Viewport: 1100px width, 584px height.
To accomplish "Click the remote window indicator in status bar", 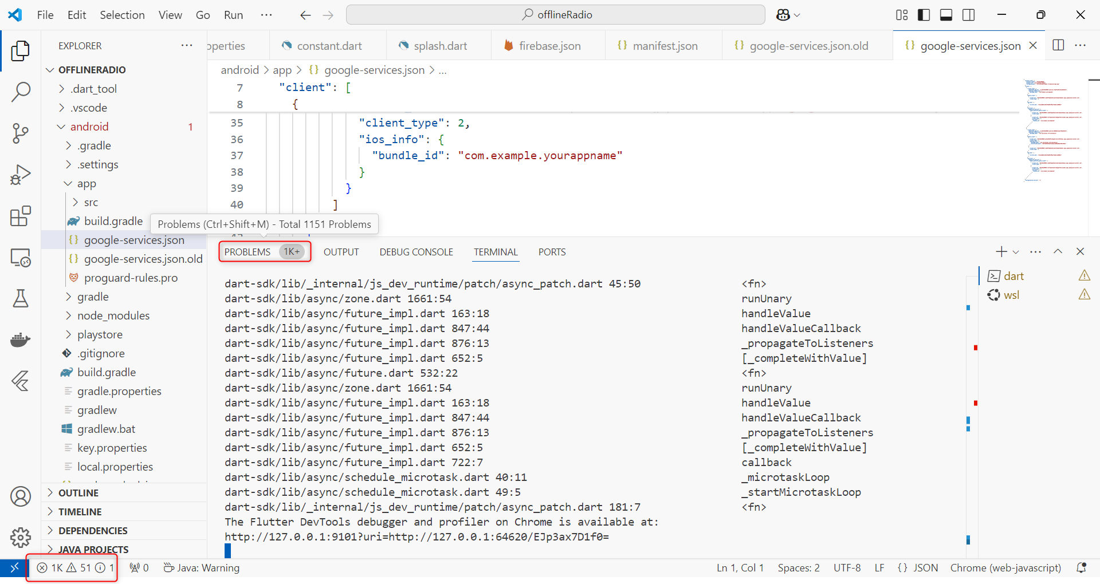I will (14, 567).
